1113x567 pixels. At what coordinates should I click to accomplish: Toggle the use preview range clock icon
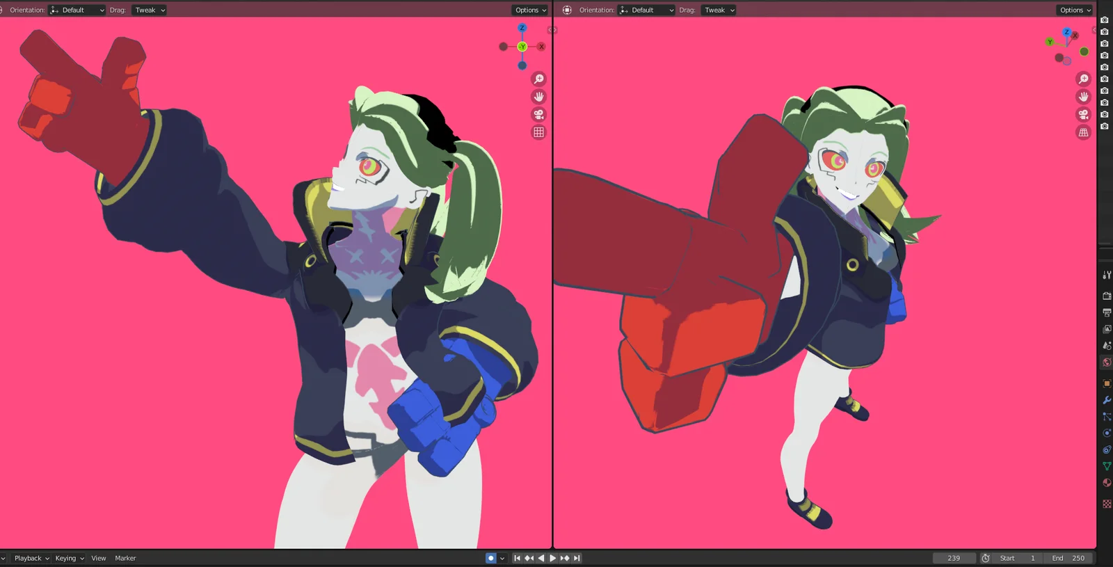click(986, 558)
